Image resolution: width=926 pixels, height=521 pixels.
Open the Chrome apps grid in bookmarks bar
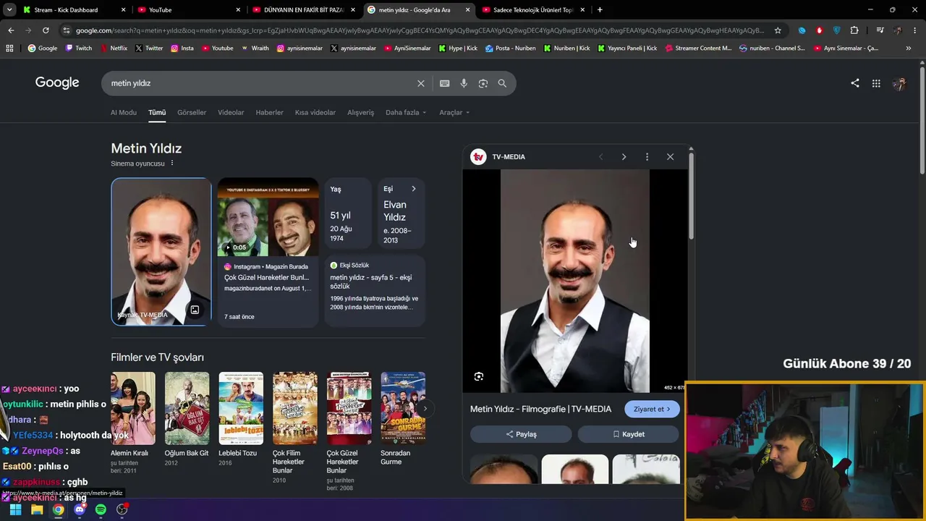point(9,48)
